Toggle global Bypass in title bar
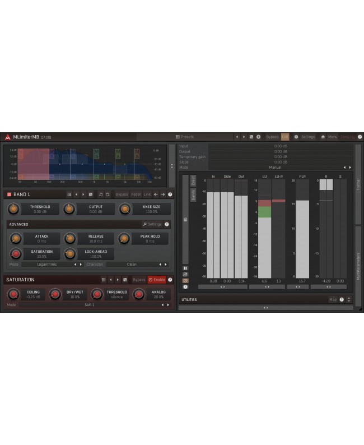This screenshot has height=445, width=364. coord(272,137)
